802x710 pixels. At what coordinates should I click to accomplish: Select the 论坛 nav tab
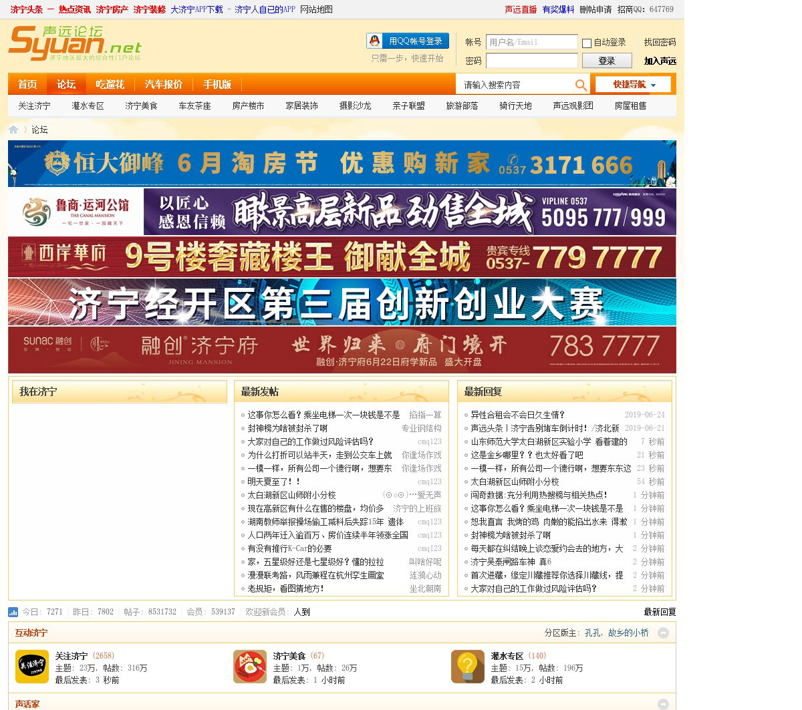coord(66,84)
